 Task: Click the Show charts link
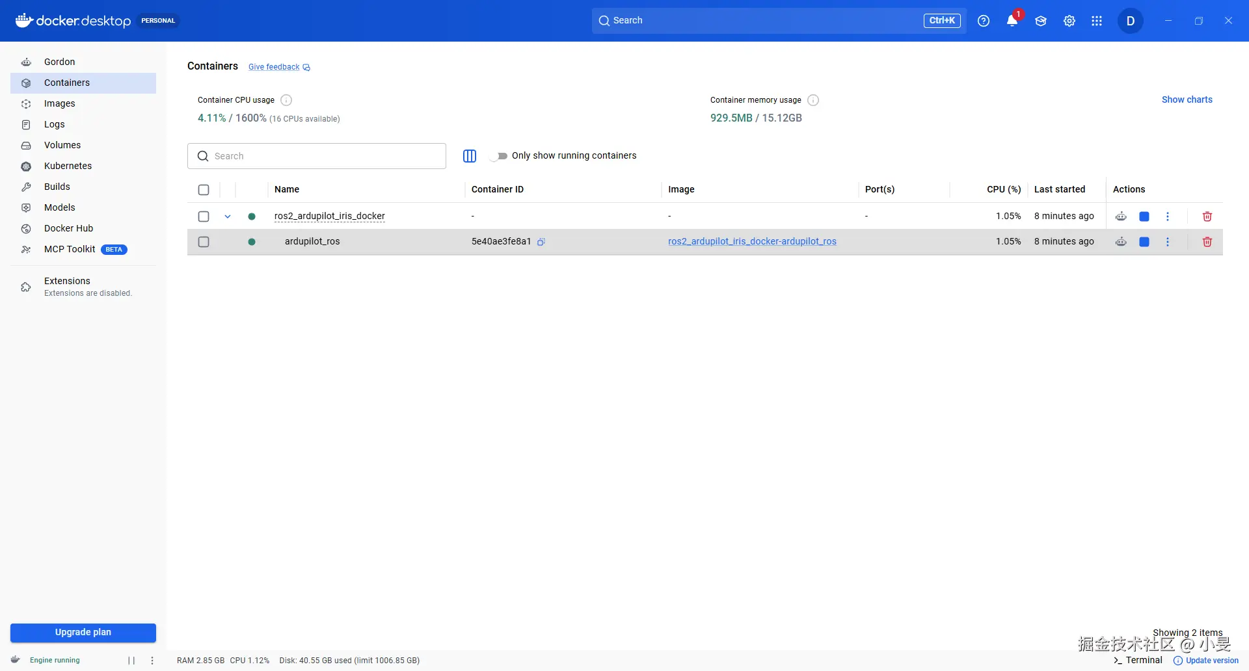[x=1187, y=99]
